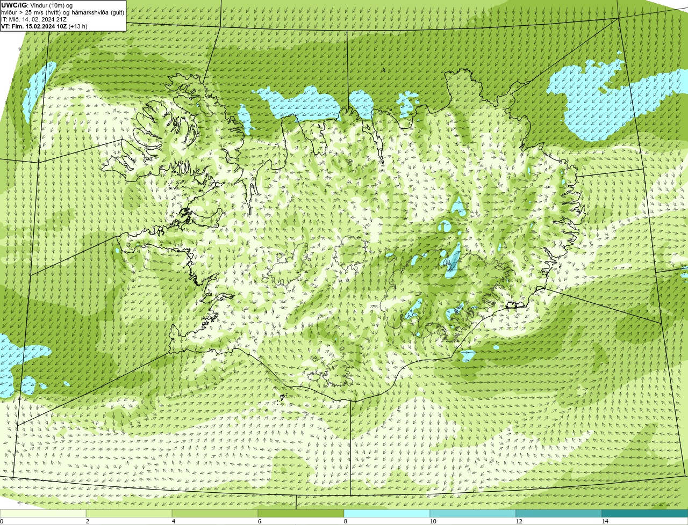Click the light cyan 8–10 m/s legend swatch
This screenshot has width=688, height=525.
coord(387,514)
